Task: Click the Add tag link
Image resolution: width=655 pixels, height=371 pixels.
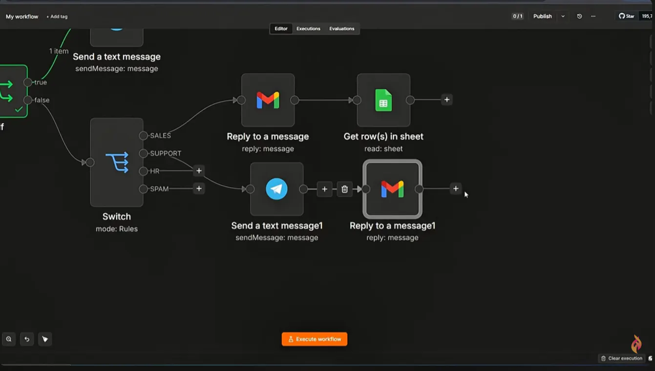Action: coord(57,17)
